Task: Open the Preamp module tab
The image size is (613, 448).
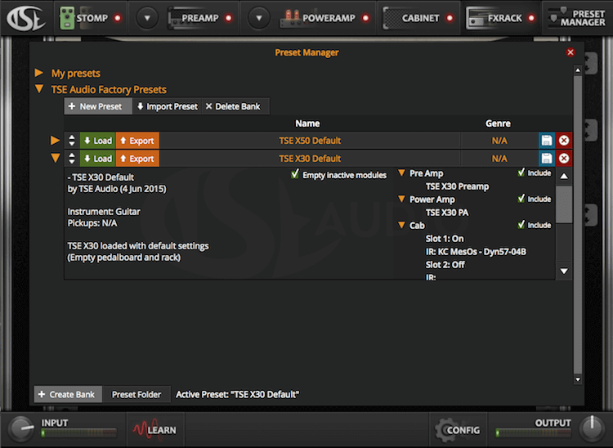Action: point(194,18)
